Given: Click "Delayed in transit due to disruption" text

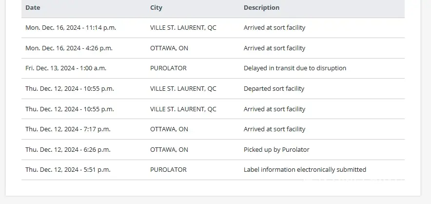Looking at the screenshot, I should (294, 68).
